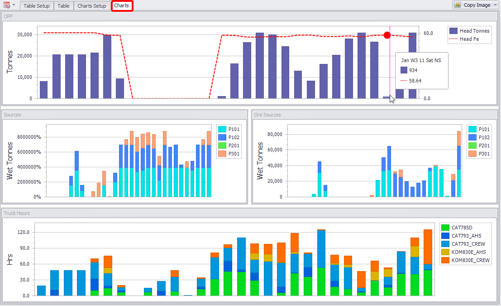Screen dimensions: 501x306
Task: Click the Truck Hours panel title
Action: pos(17,213)
